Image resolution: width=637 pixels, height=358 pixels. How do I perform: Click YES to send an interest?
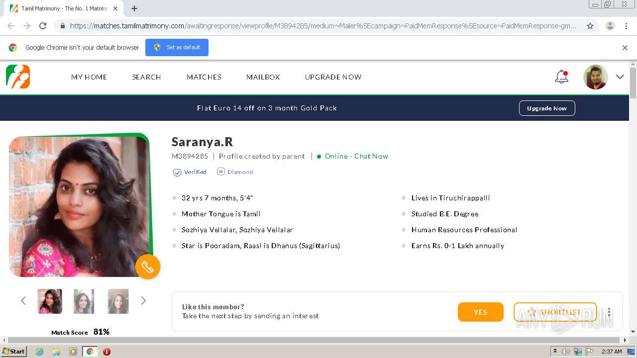click(480, 312)
